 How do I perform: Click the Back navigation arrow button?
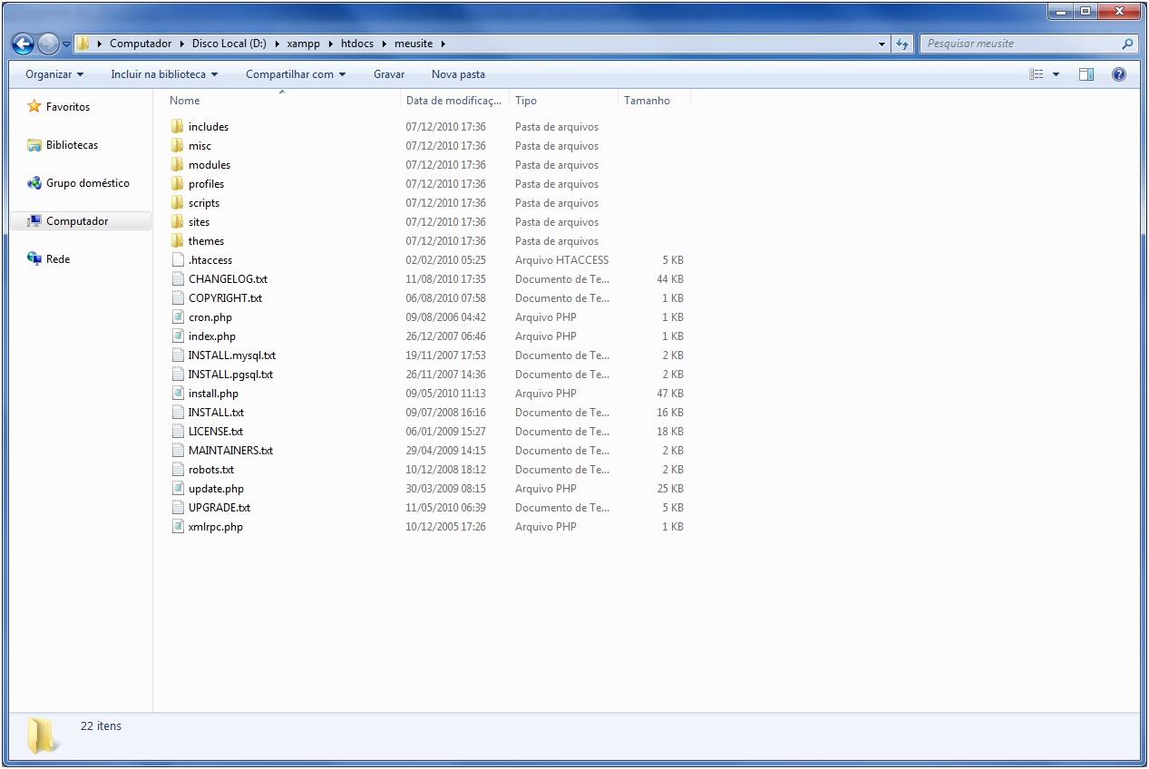point(24,44)
